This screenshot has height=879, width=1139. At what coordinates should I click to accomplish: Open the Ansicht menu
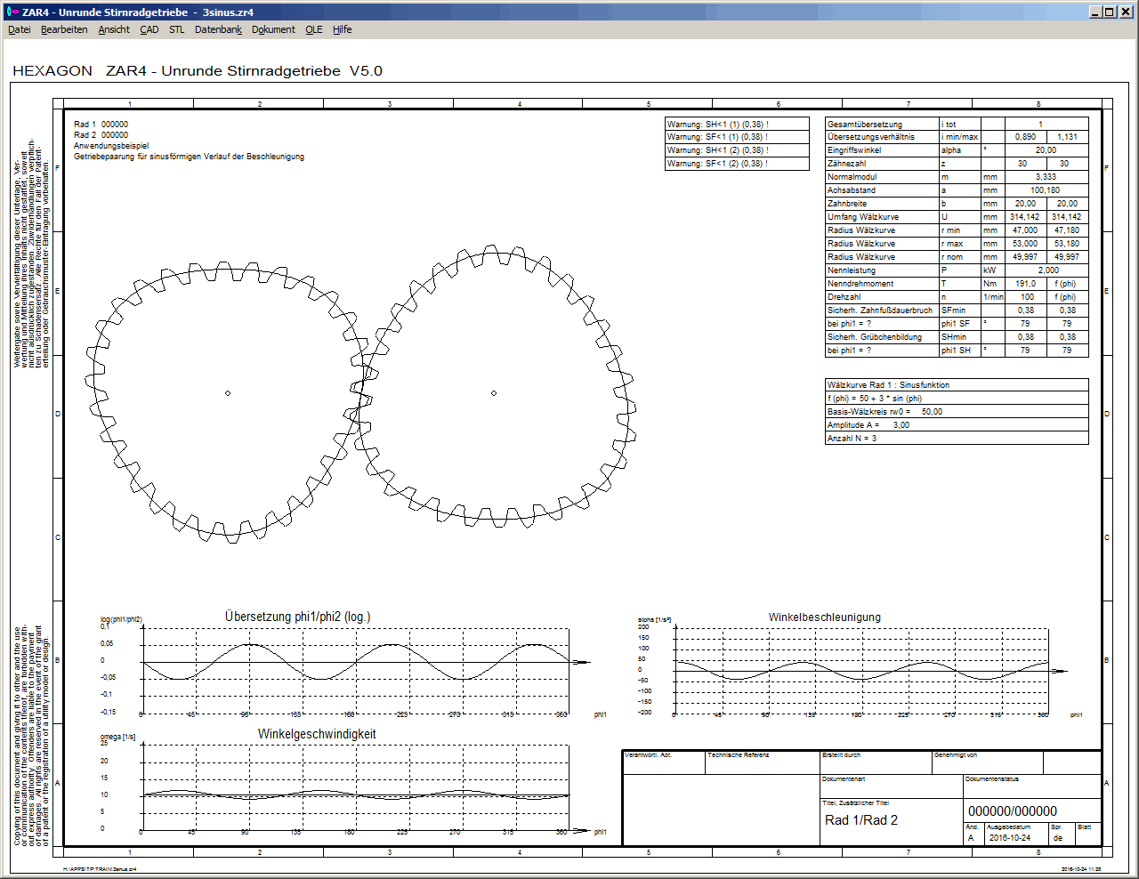pos(114,29)
